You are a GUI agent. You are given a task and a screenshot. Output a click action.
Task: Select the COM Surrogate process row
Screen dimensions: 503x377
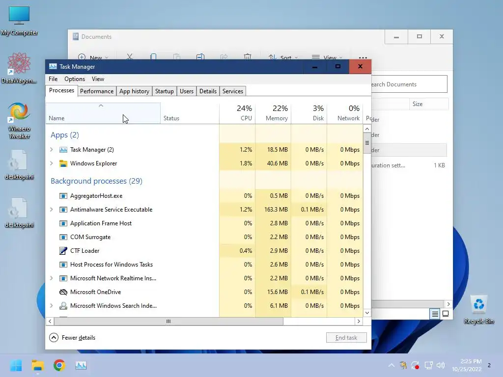click(x=204, y=237)
